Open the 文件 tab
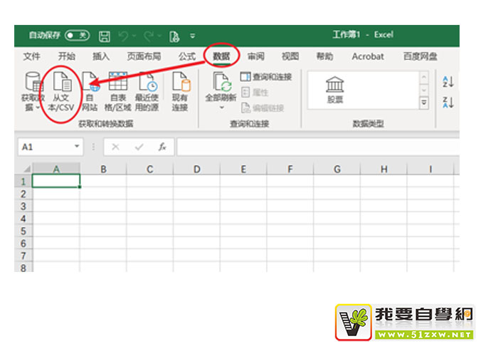The image size is (498, 356). pyautogui.click(x=31, y=56)
